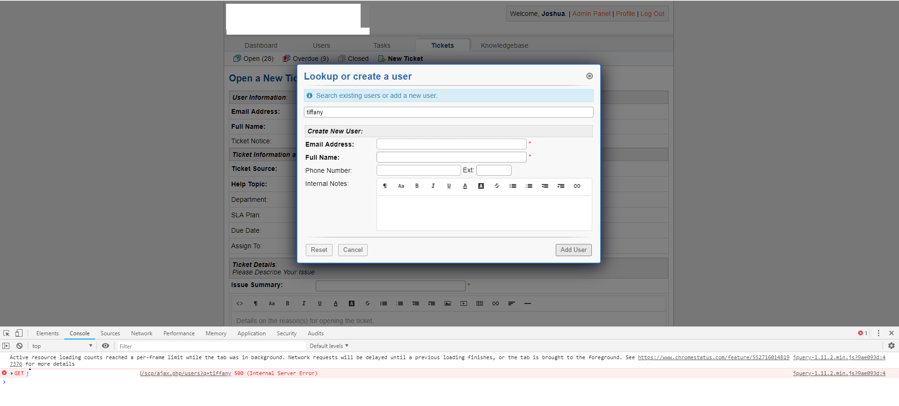899x406 pixels.
Task: Switch to the Network tab in DevTools
Action: [x=142, y=333]
